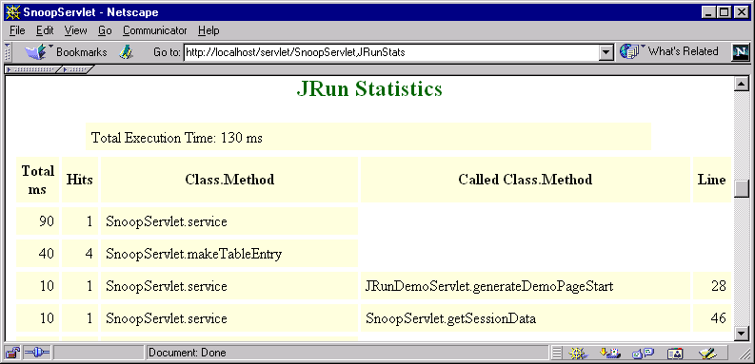755x364 pixels.
Task: Open Navigator from component bar wheel icon
Action: click(578, 354)
